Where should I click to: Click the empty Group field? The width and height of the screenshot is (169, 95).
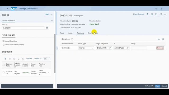tap(139, 48)
